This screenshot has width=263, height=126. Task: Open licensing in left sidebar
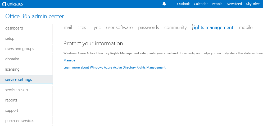pos(12,69)
